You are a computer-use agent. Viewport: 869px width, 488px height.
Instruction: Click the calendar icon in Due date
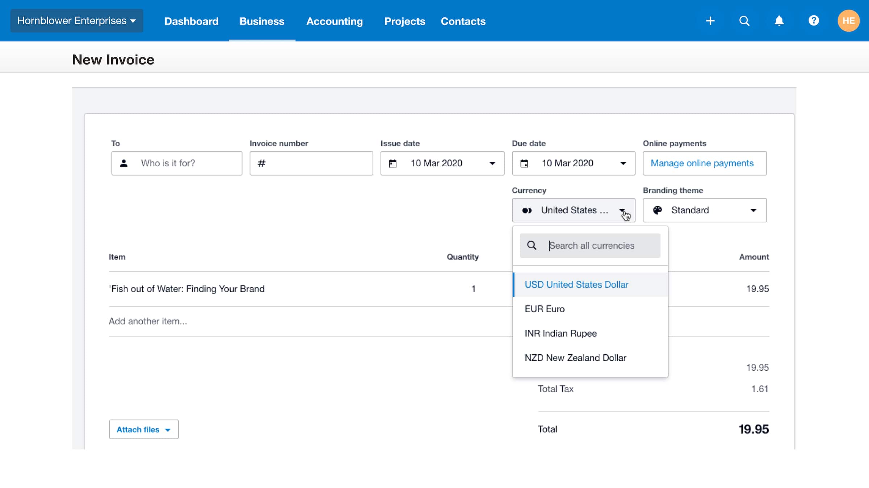point(524,163)
